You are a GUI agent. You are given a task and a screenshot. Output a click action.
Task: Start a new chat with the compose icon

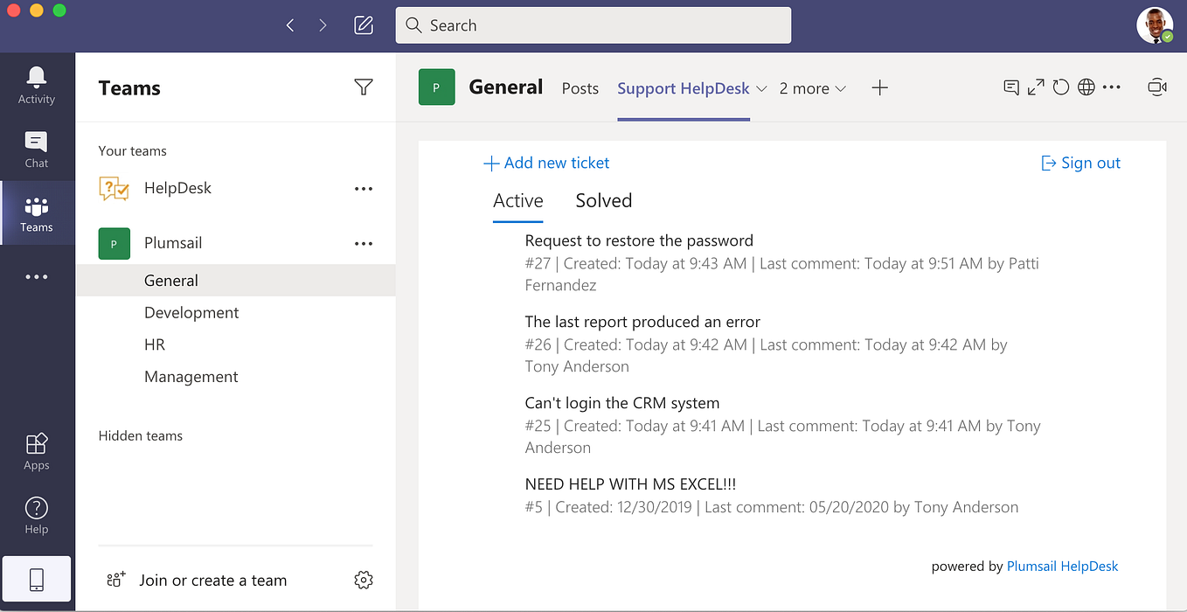(x=364, y=24)
